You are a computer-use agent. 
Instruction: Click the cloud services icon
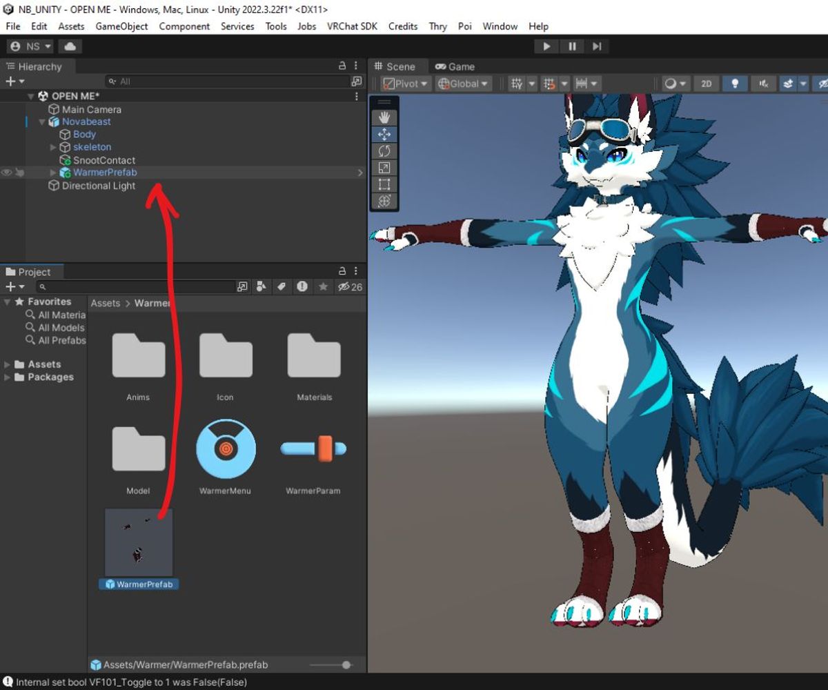[x=70, y=46]
